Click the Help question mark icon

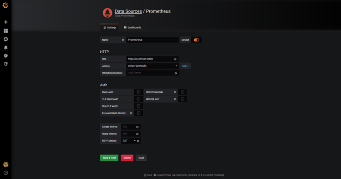6,173
